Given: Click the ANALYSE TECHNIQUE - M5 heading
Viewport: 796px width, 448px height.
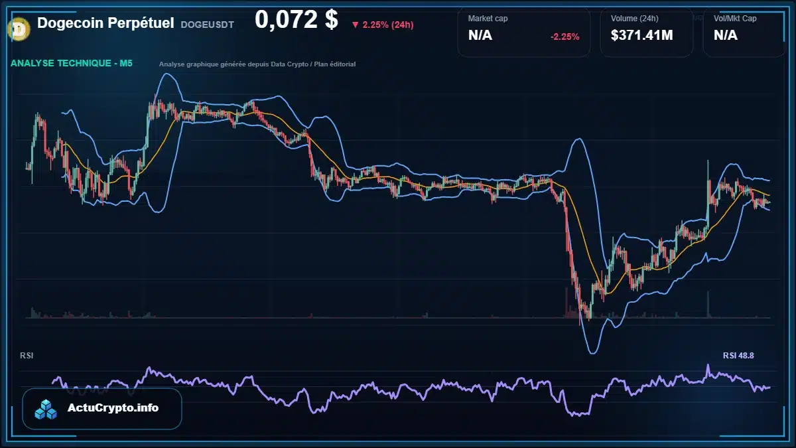Looking at the screenshot, I should coord(72,64).
